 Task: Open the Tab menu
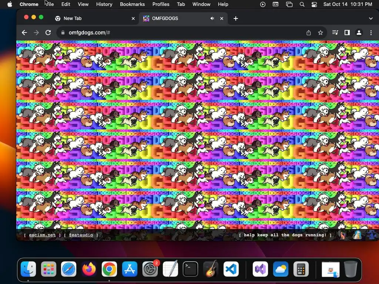(x=181, y=4)
